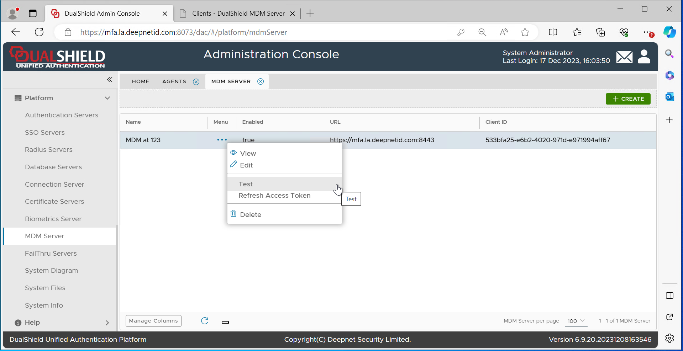Open the user profile icon

pos(644,57)
